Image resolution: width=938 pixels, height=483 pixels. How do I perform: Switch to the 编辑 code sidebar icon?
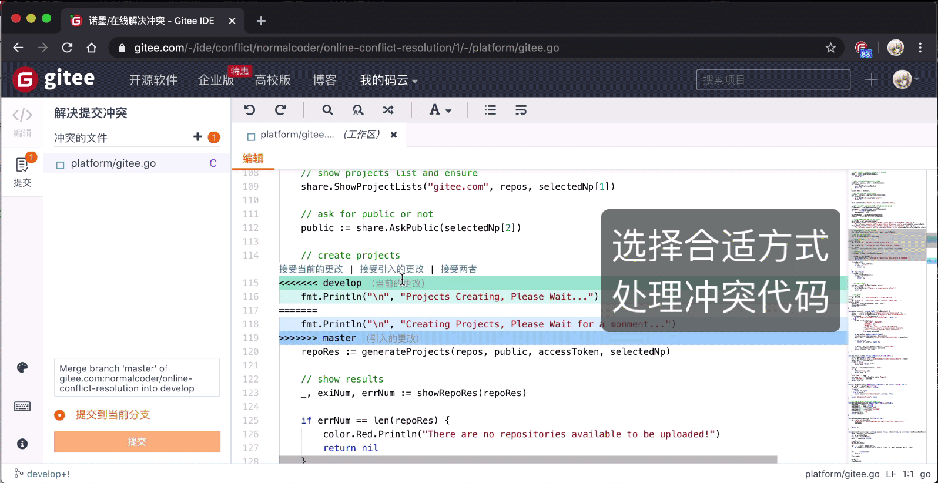(x=22, y=122)
